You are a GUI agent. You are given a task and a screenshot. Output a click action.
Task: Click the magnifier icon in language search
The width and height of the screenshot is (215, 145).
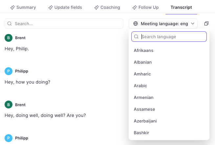coord(136,37)
